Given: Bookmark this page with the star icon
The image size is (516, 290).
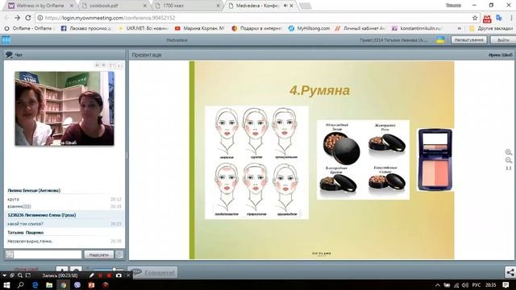Looking at the screenshot, I should coord(475,18).
